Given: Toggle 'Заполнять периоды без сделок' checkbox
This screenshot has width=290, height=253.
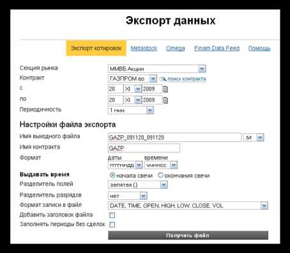Looking at the screenshot, I should (112, 224).
